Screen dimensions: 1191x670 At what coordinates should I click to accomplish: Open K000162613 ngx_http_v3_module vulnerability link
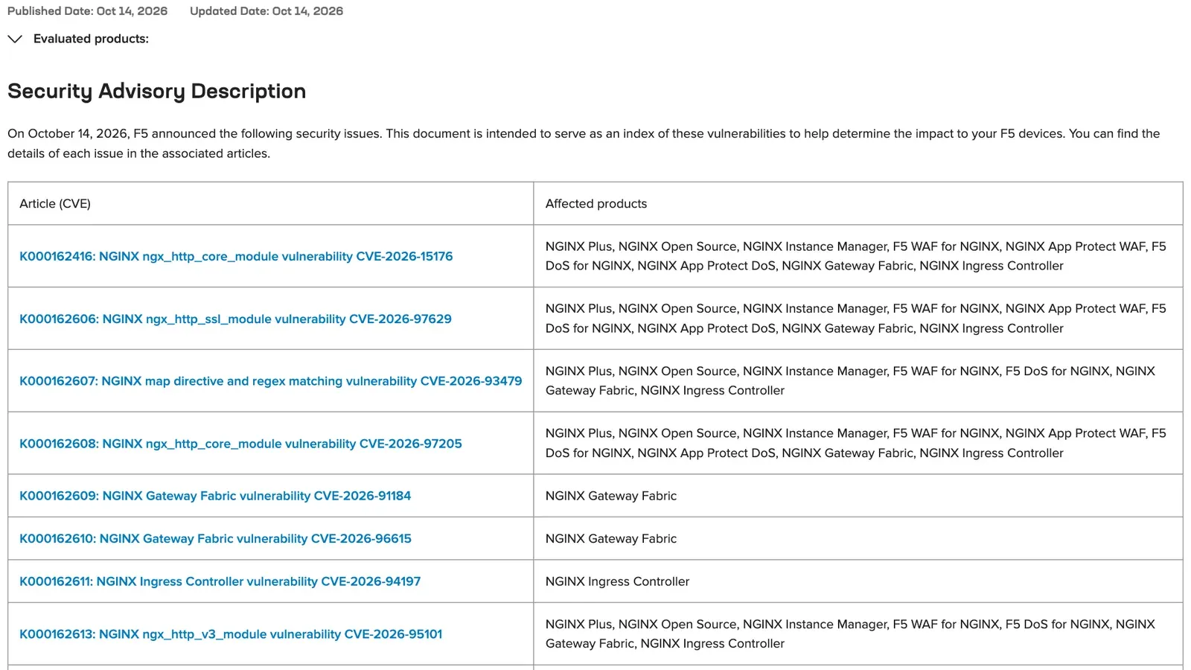click(231, 634)
